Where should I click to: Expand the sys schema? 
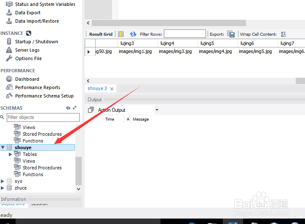[x=3, y=181]
